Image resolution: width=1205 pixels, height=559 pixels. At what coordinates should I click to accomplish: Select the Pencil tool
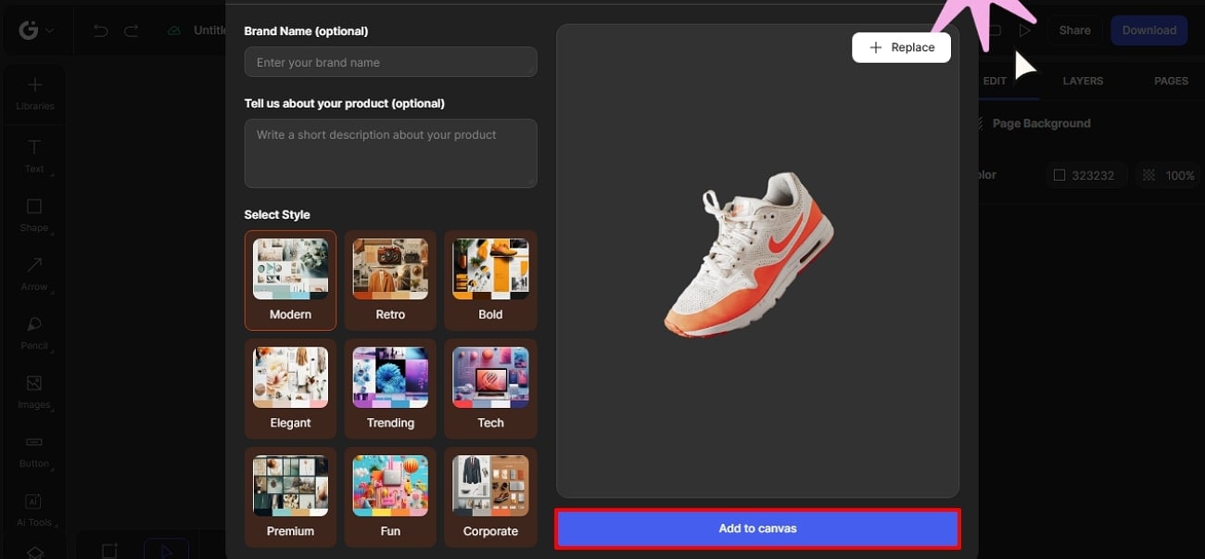point(34,334)
